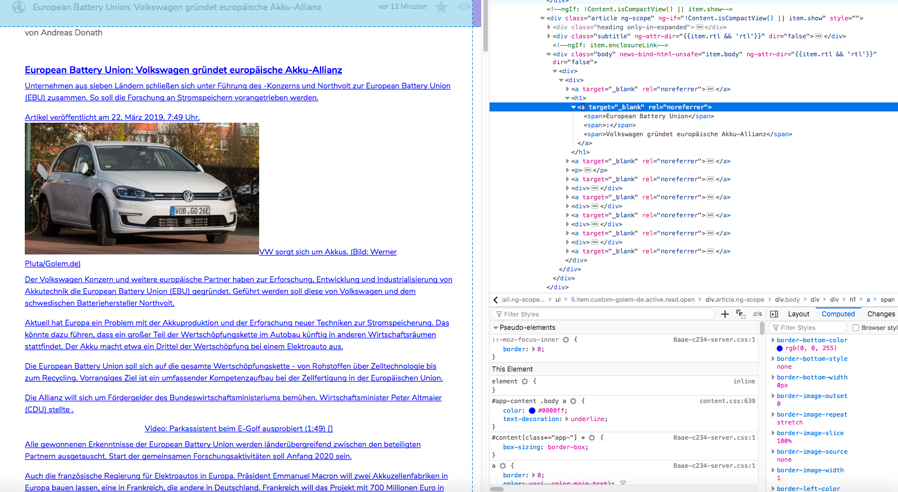898x492 pixels.
Task: Click the selector highlighter for #app-content .body a
Action: point(573,401)
